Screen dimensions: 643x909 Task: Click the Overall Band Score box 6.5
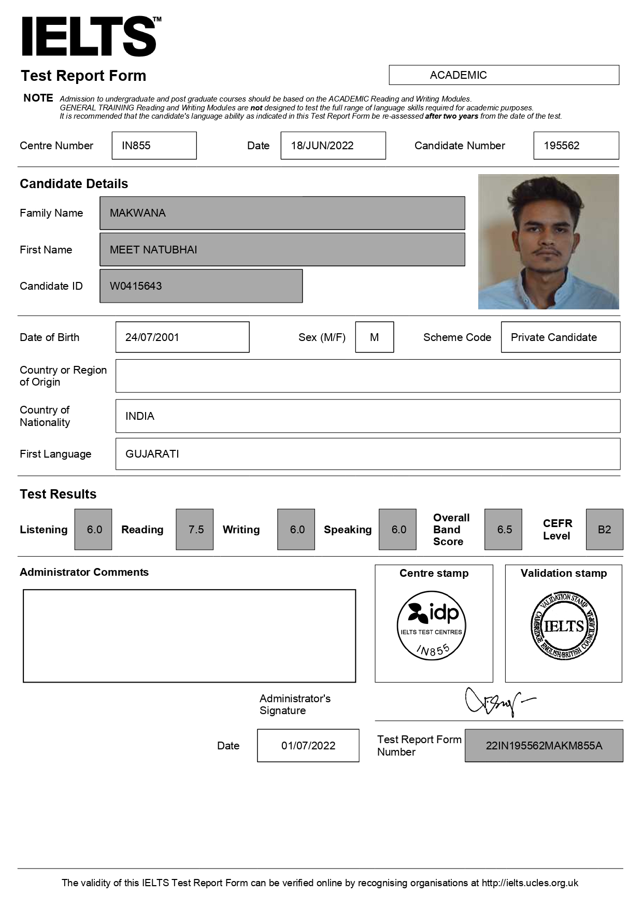tap(503, 529)
